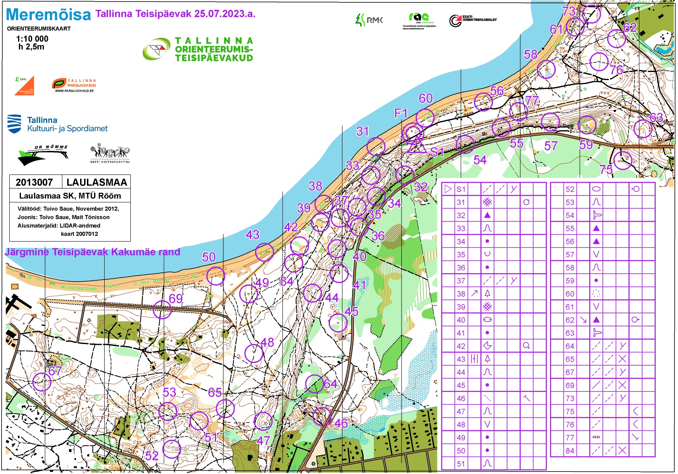Click the number 76 label on the map

[x=616, y=70]
